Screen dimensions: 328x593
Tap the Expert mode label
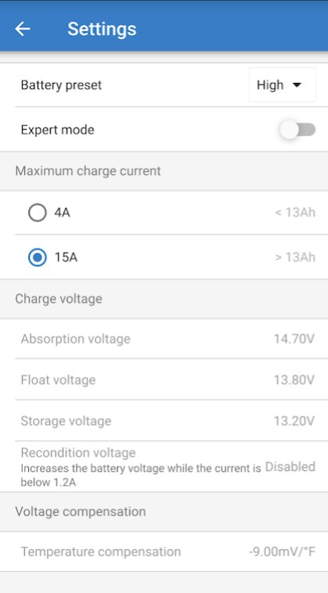(57, 130)
